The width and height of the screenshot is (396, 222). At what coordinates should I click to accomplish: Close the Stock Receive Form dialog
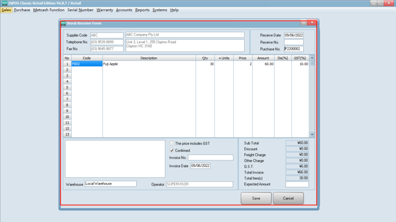[x=312, y=23]
